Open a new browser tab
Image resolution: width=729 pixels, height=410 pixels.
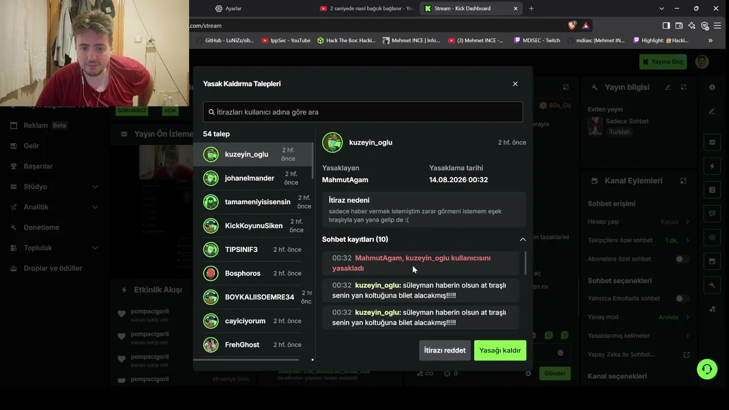531,9
